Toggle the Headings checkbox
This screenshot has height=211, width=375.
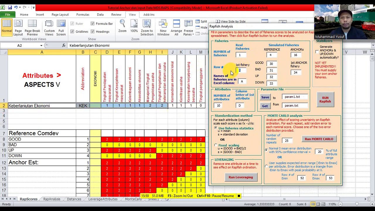click(x=93, y=31)
